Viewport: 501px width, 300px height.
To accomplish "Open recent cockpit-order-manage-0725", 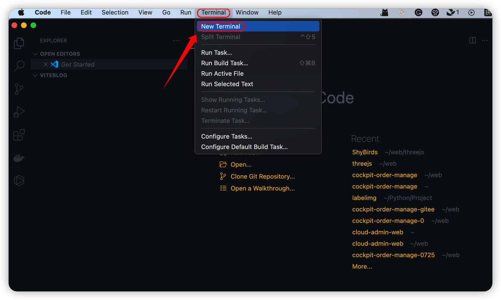I will (x=393, y=255).
